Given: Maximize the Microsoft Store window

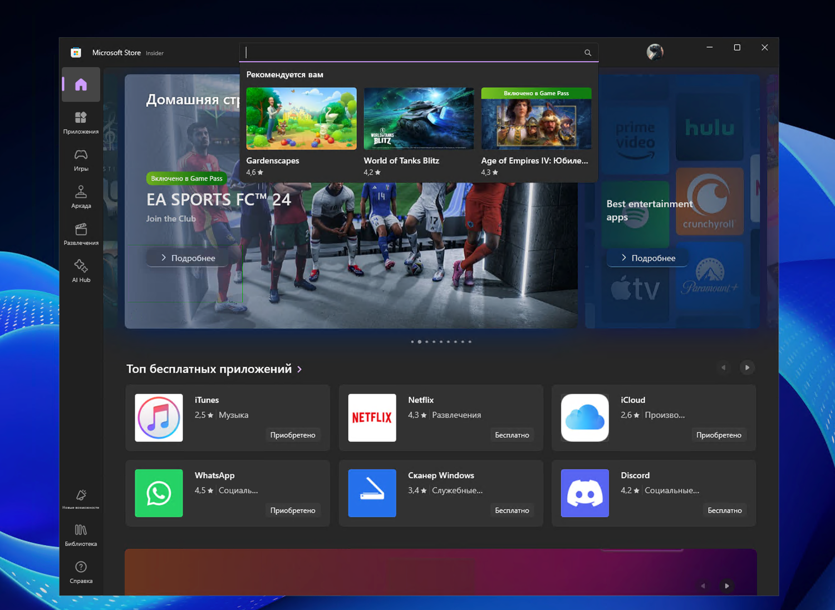Looking at the screenshot, I should pyautogui.click(x=737, y=48).
